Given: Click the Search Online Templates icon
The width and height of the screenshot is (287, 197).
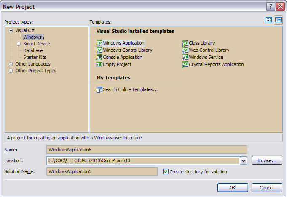Looking at the screenshot, I should 99,89.
